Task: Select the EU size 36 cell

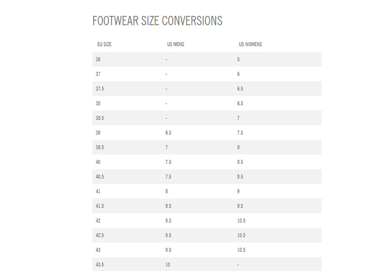Action: [x=98, y=60]
